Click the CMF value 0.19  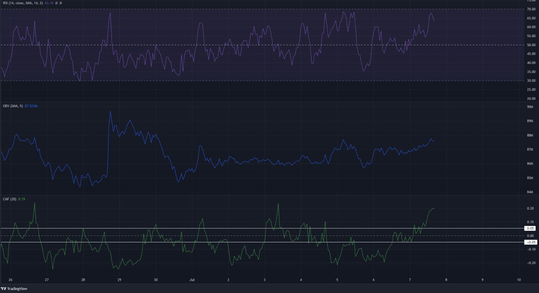coord(22,199)
